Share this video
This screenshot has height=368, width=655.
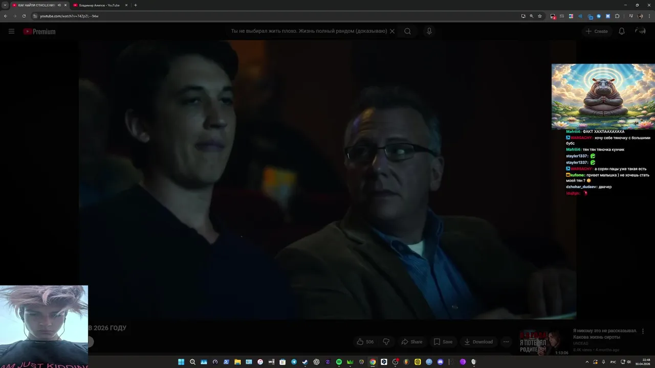point(412,341)
